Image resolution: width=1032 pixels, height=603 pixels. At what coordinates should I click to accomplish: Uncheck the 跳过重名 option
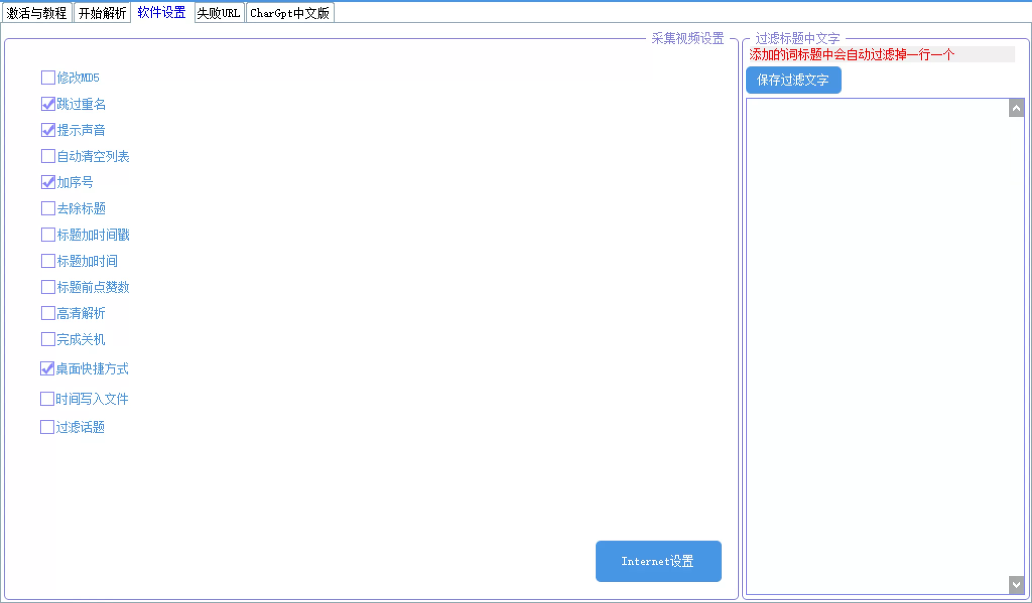tap(48, 104)
